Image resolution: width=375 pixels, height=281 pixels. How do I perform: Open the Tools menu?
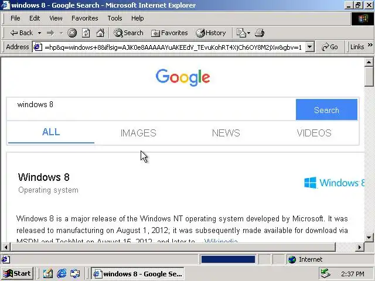point(115,18)
